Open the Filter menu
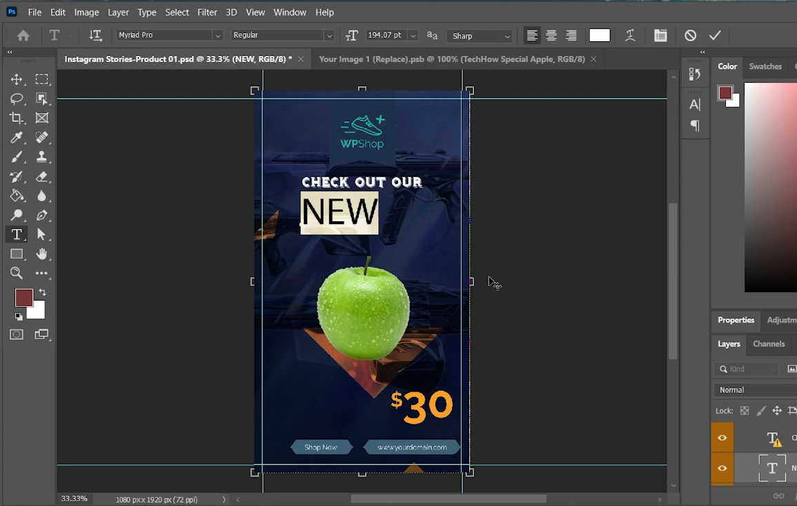The image size is (797, 506). click(x=207, y=12)
